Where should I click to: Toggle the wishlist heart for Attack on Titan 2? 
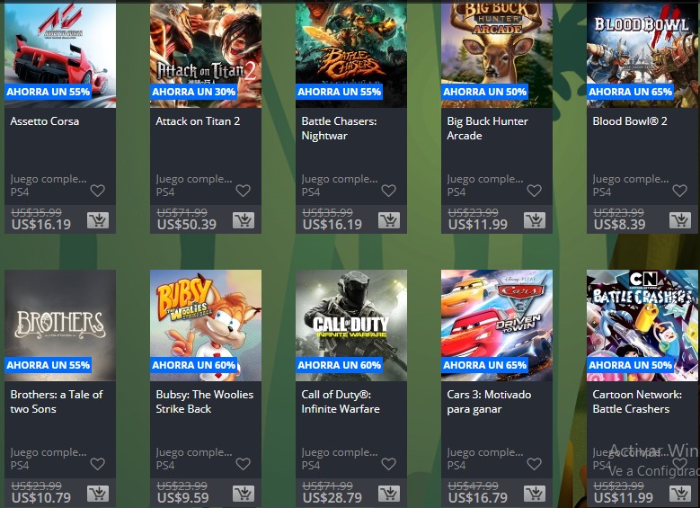[x=243, y=191]
